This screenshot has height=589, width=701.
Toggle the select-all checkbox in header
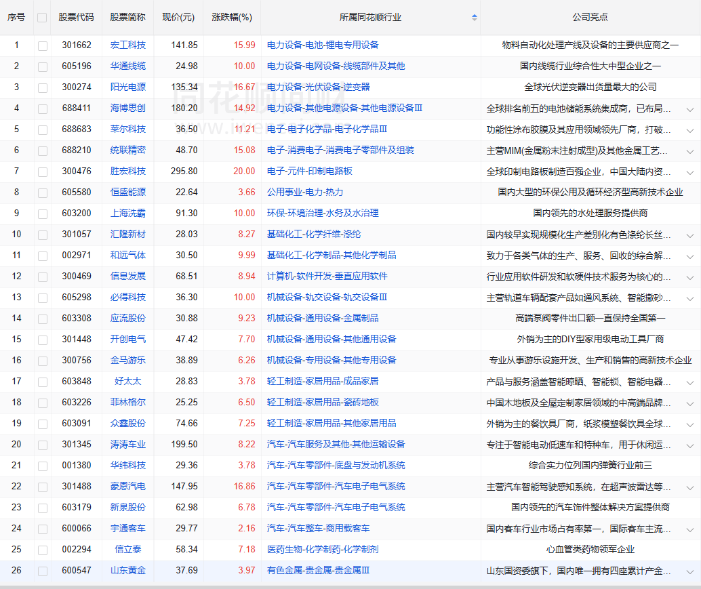coord(43,18)
